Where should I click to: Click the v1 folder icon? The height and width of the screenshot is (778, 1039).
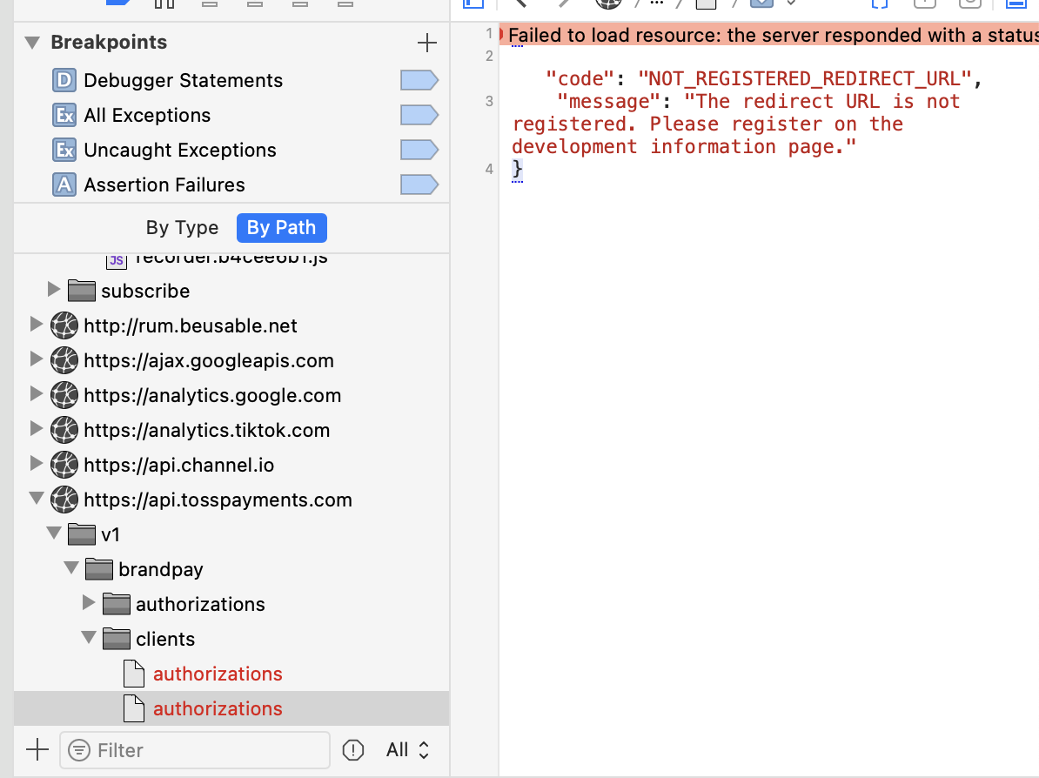click(x=82, y=534)
